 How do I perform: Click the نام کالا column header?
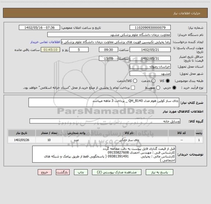pos(129,133)
